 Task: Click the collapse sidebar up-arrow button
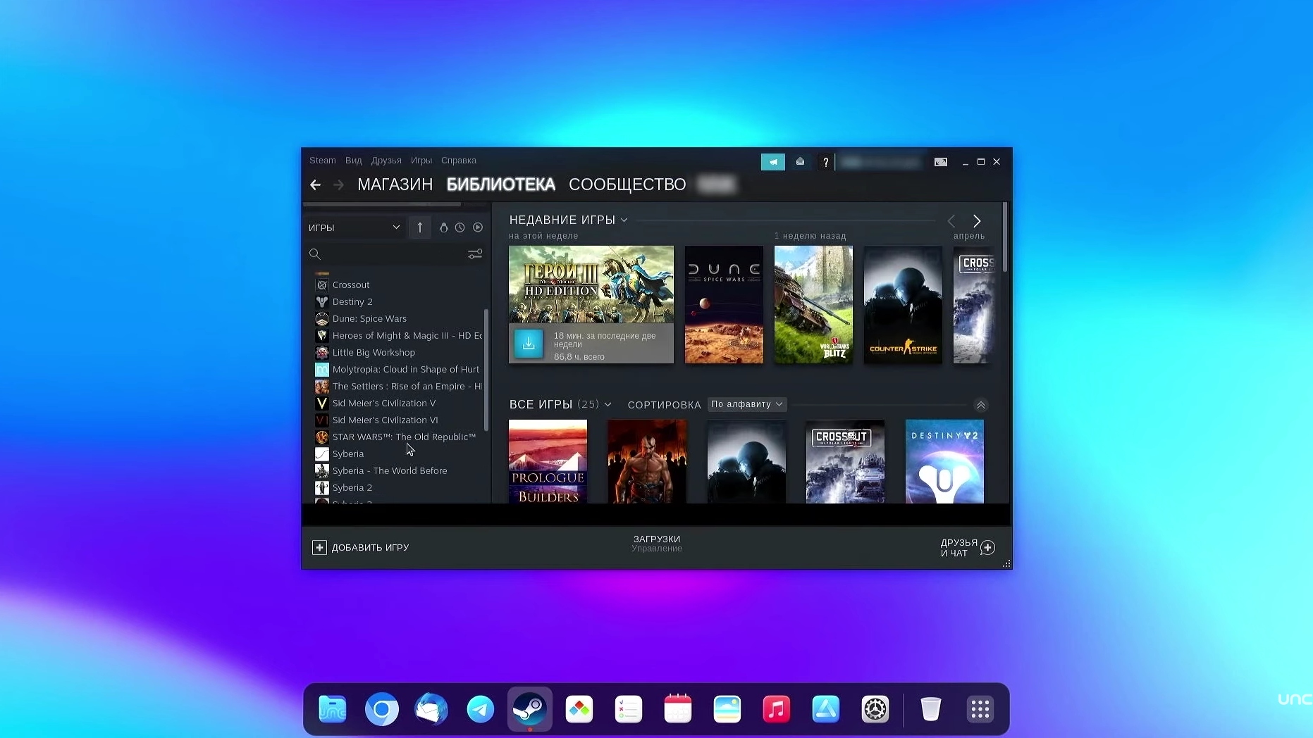point(420,227)
